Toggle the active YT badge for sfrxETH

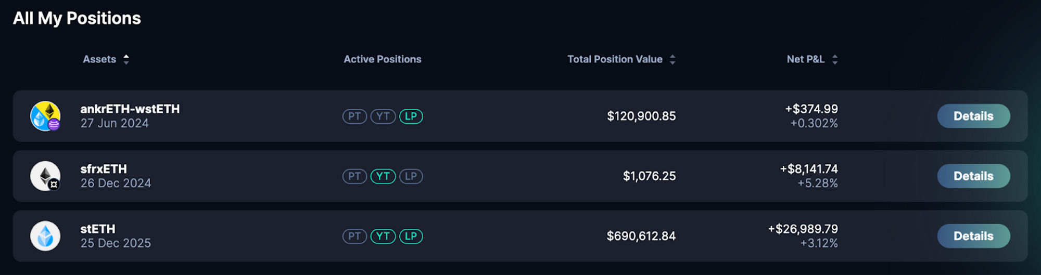[x=383, y=176]
